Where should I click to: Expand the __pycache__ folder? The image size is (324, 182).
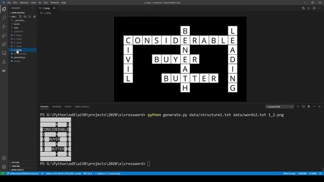(20, 20)
